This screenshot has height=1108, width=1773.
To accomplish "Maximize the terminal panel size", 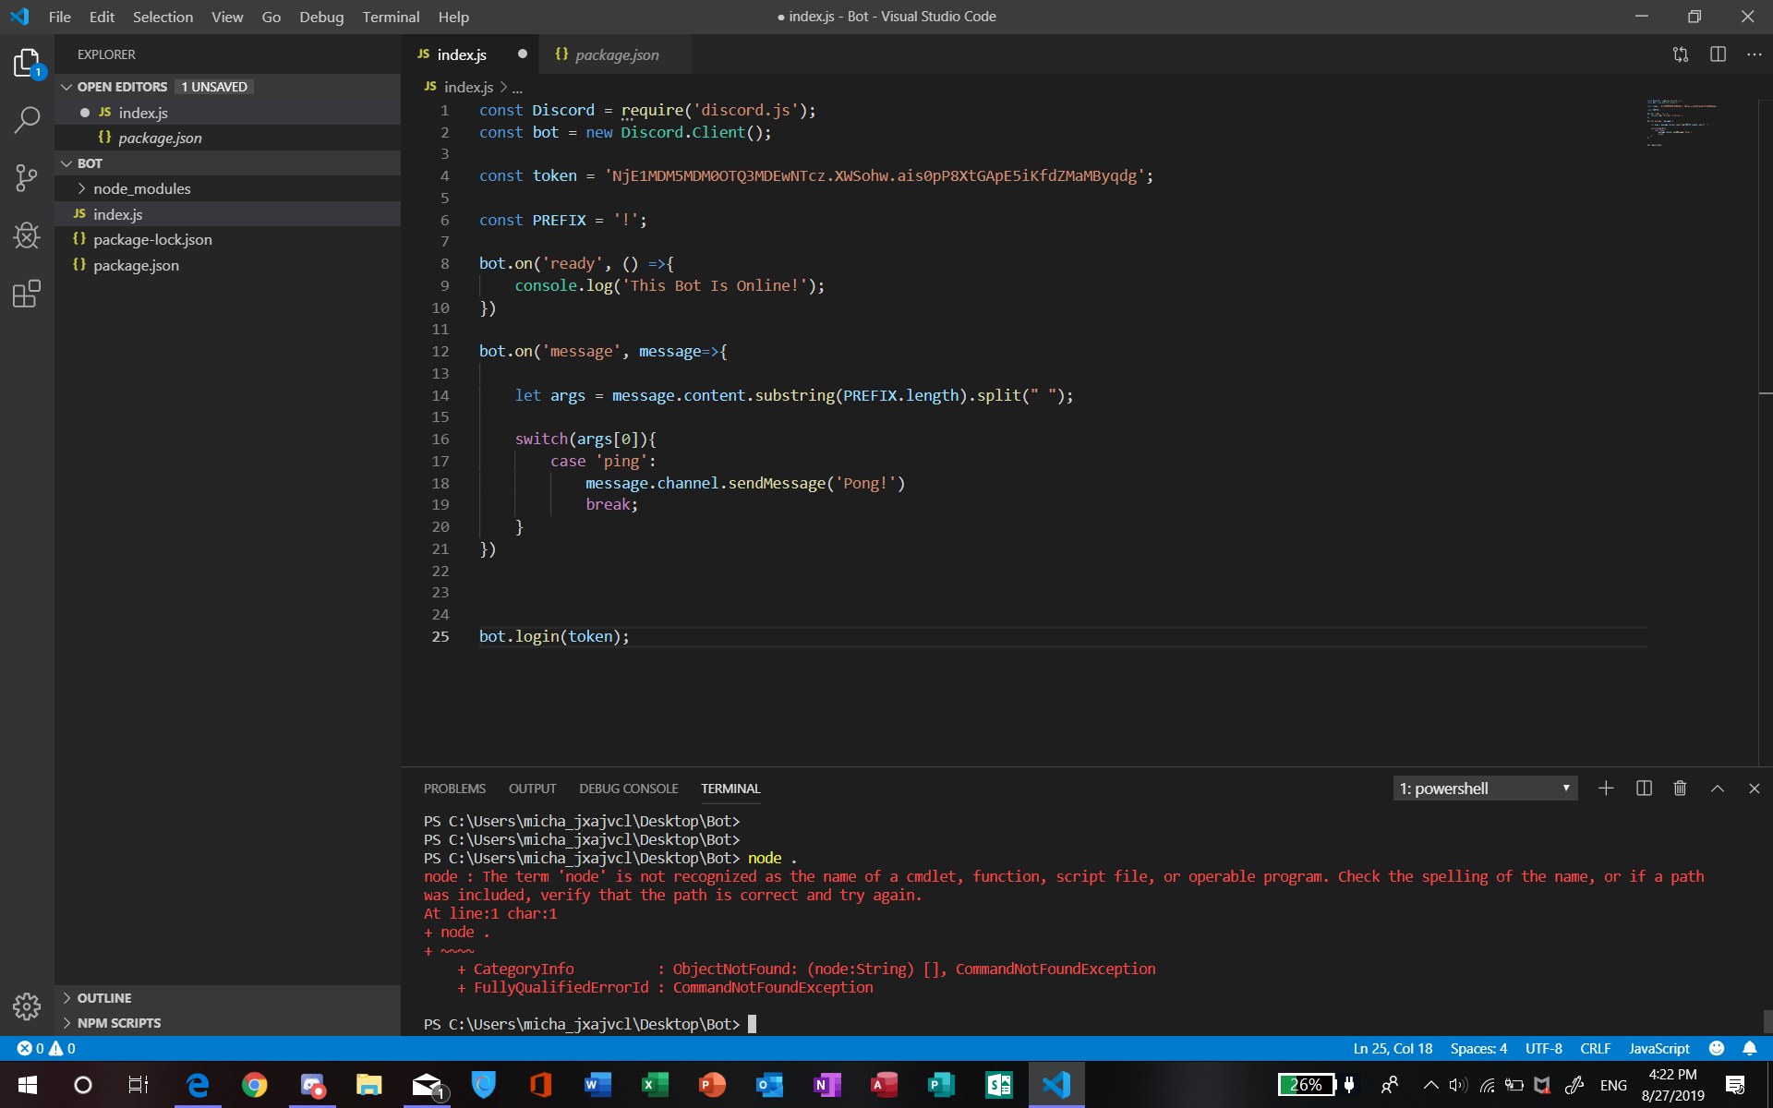I will point(1718,789).
